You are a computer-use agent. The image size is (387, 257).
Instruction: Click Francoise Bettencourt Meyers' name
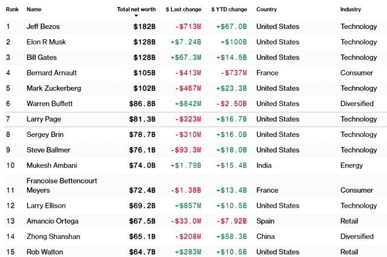click(62, 185)
